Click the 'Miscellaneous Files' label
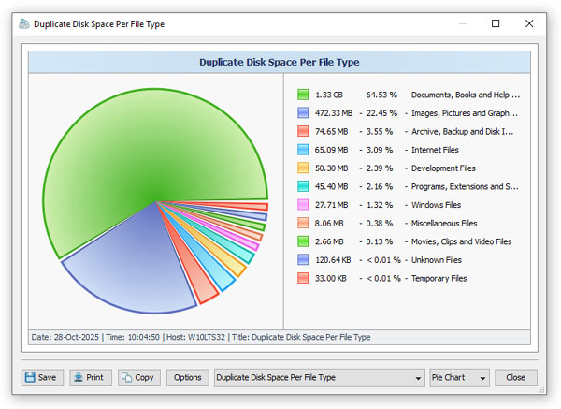Image resolution: width=561 pixels, height=409 pixels. 444,223
